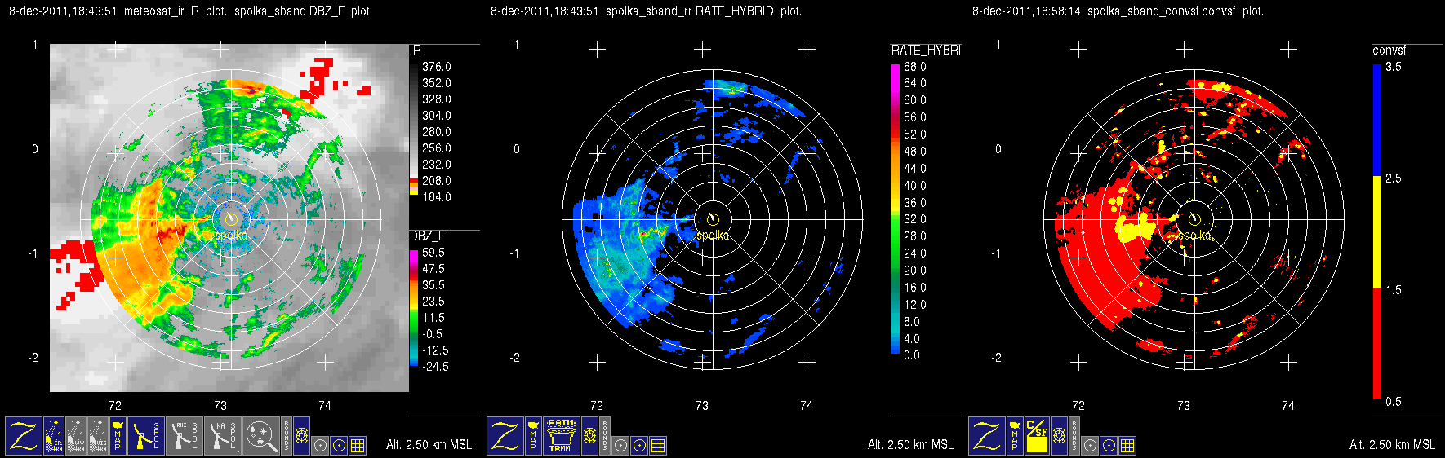Click the yellow circle icon in left plot toolbar
Viewport: 1445px width, 458px height.
pos(339,446)
